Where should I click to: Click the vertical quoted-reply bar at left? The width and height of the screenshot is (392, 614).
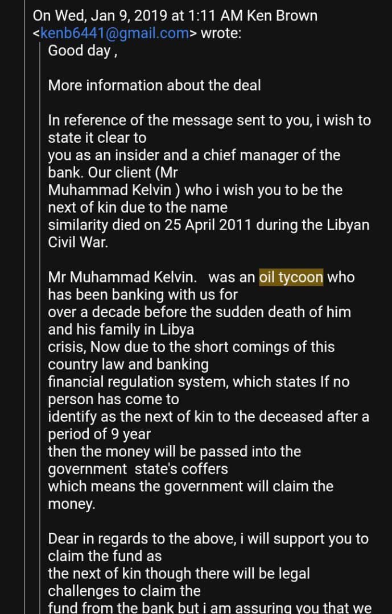pyautogui.click(x=41, y=313)
